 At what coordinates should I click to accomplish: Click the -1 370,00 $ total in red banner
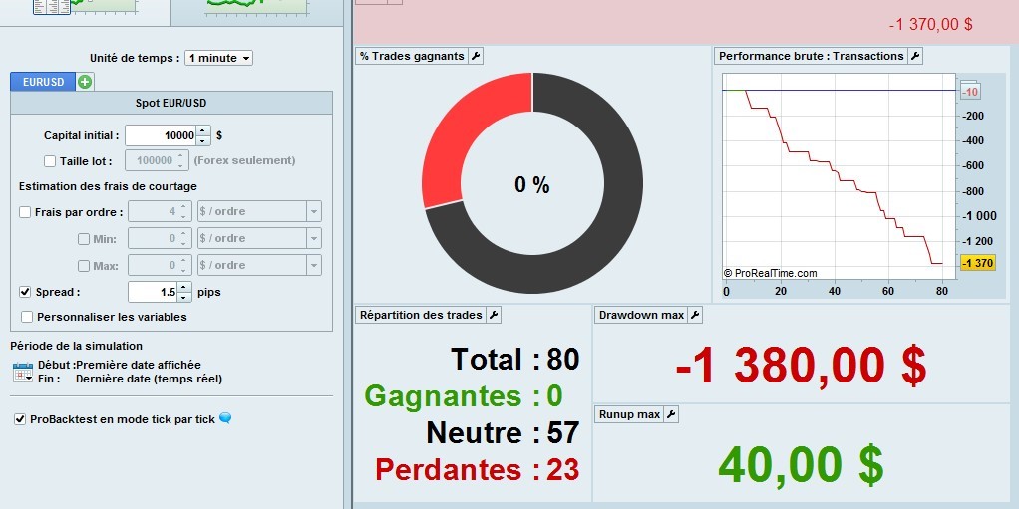click(x=930, y=25)
